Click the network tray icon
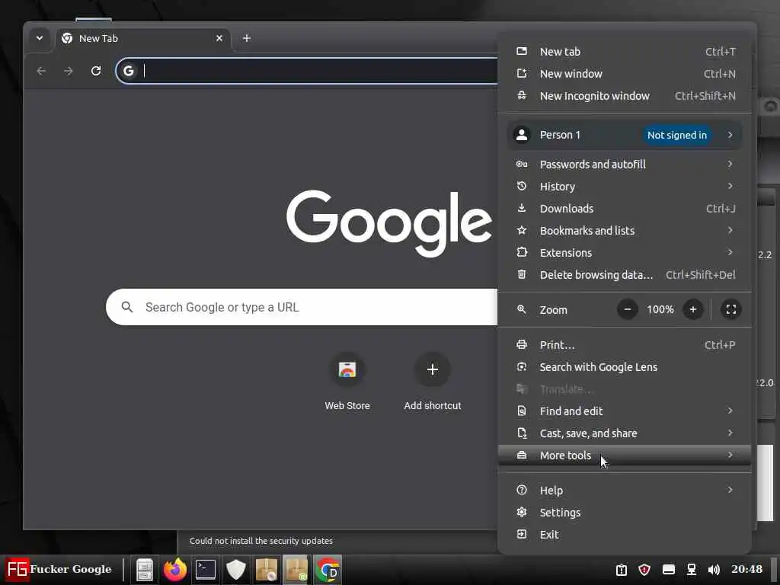This screenshot has height=585, width=780. coord(692,570)
